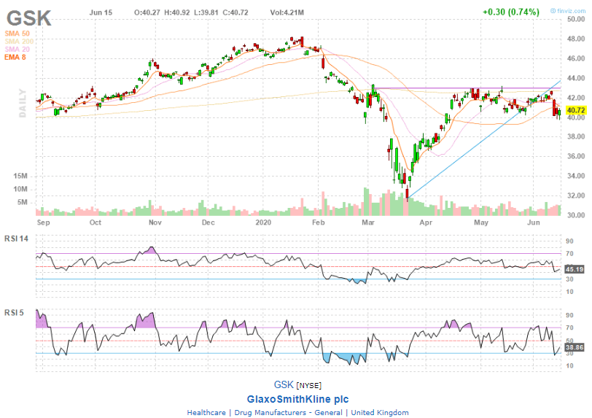592x418 pixels.
Task: Click the Dec month axis label
Action: click(208, 222)
